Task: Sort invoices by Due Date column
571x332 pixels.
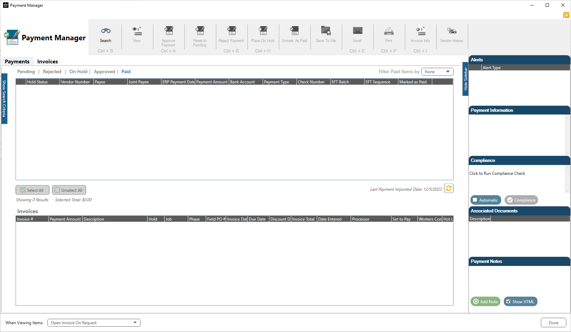Action: point(259,219)
